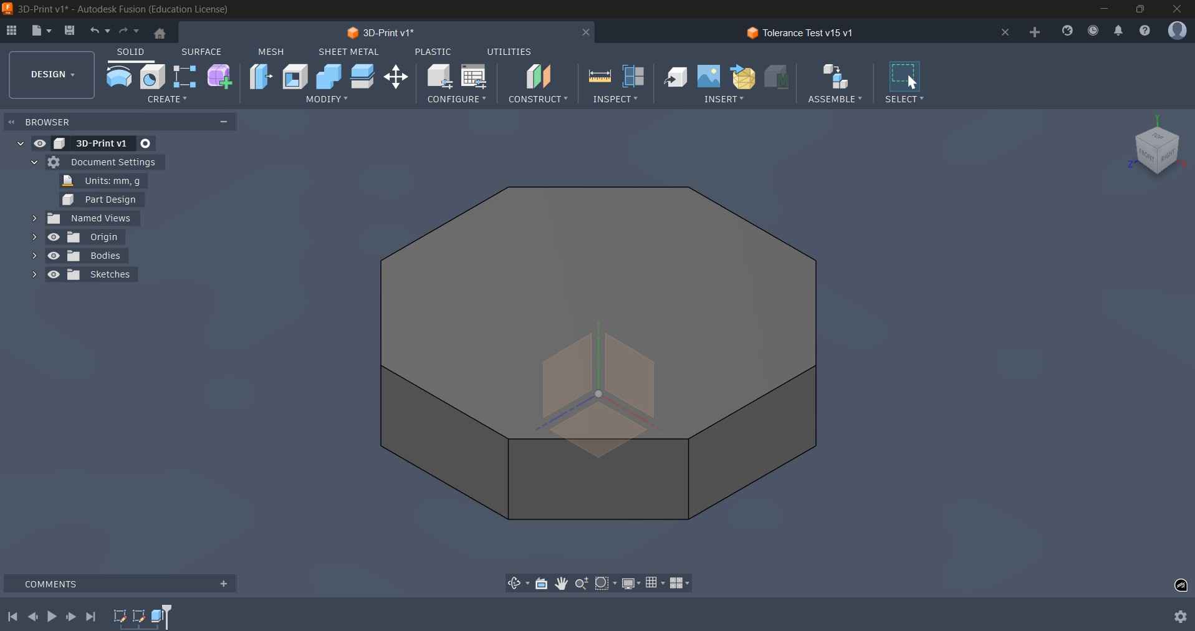Expand the Sketches folder

click(x=34, y=274)
